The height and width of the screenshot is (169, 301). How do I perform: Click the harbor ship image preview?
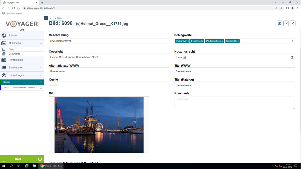99,125
